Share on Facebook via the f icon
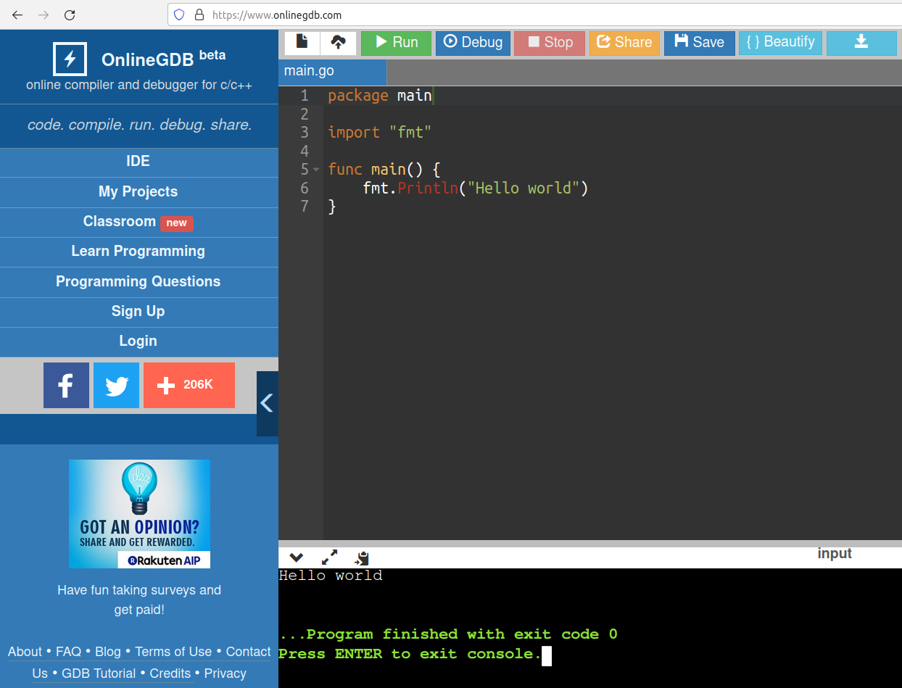Image resolution: width=902 pixels, height=688 pixels. [x=66, y=385]
